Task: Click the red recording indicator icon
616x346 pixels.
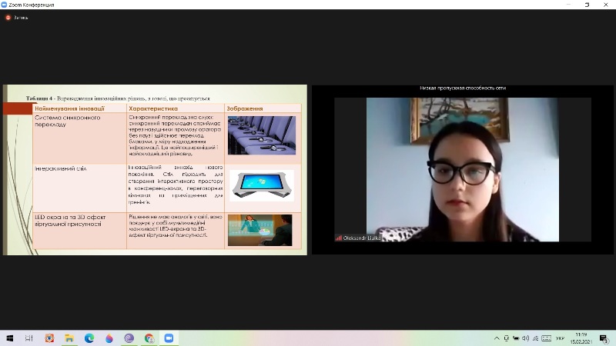Action: pos(8,18)
